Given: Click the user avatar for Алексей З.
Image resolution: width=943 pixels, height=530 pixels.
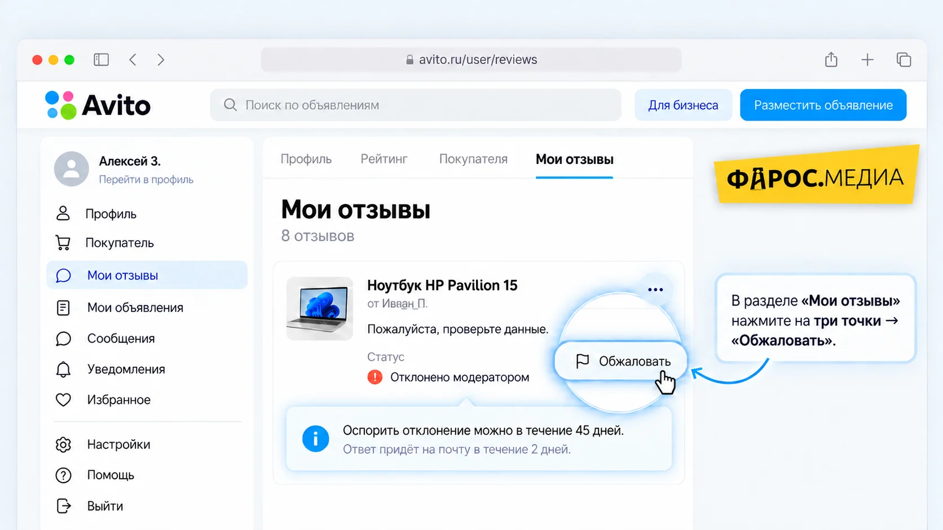Looking at the screenshot, I should (x=72, y=168).
